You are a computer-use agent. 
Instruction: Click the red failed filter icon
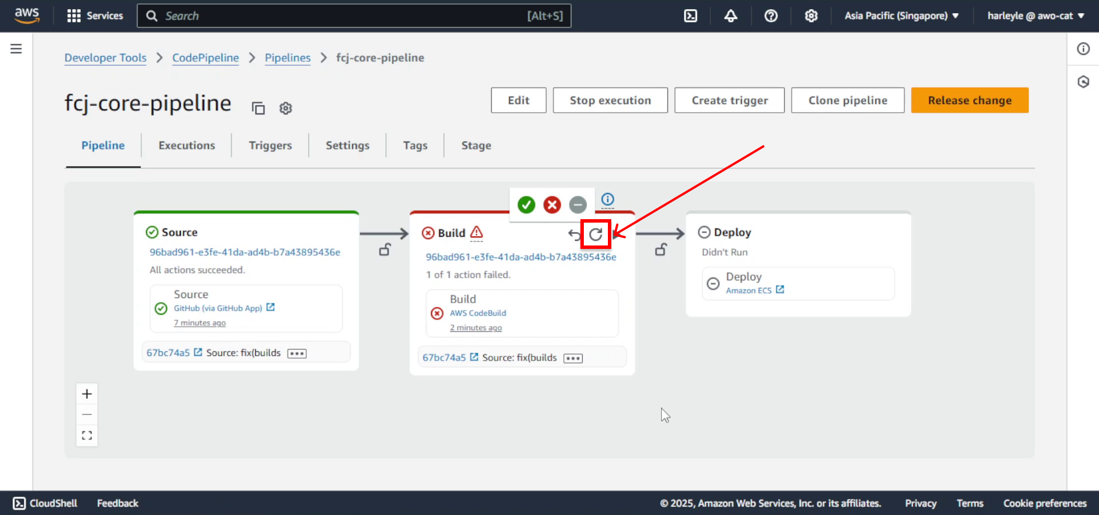click(552, 205)
